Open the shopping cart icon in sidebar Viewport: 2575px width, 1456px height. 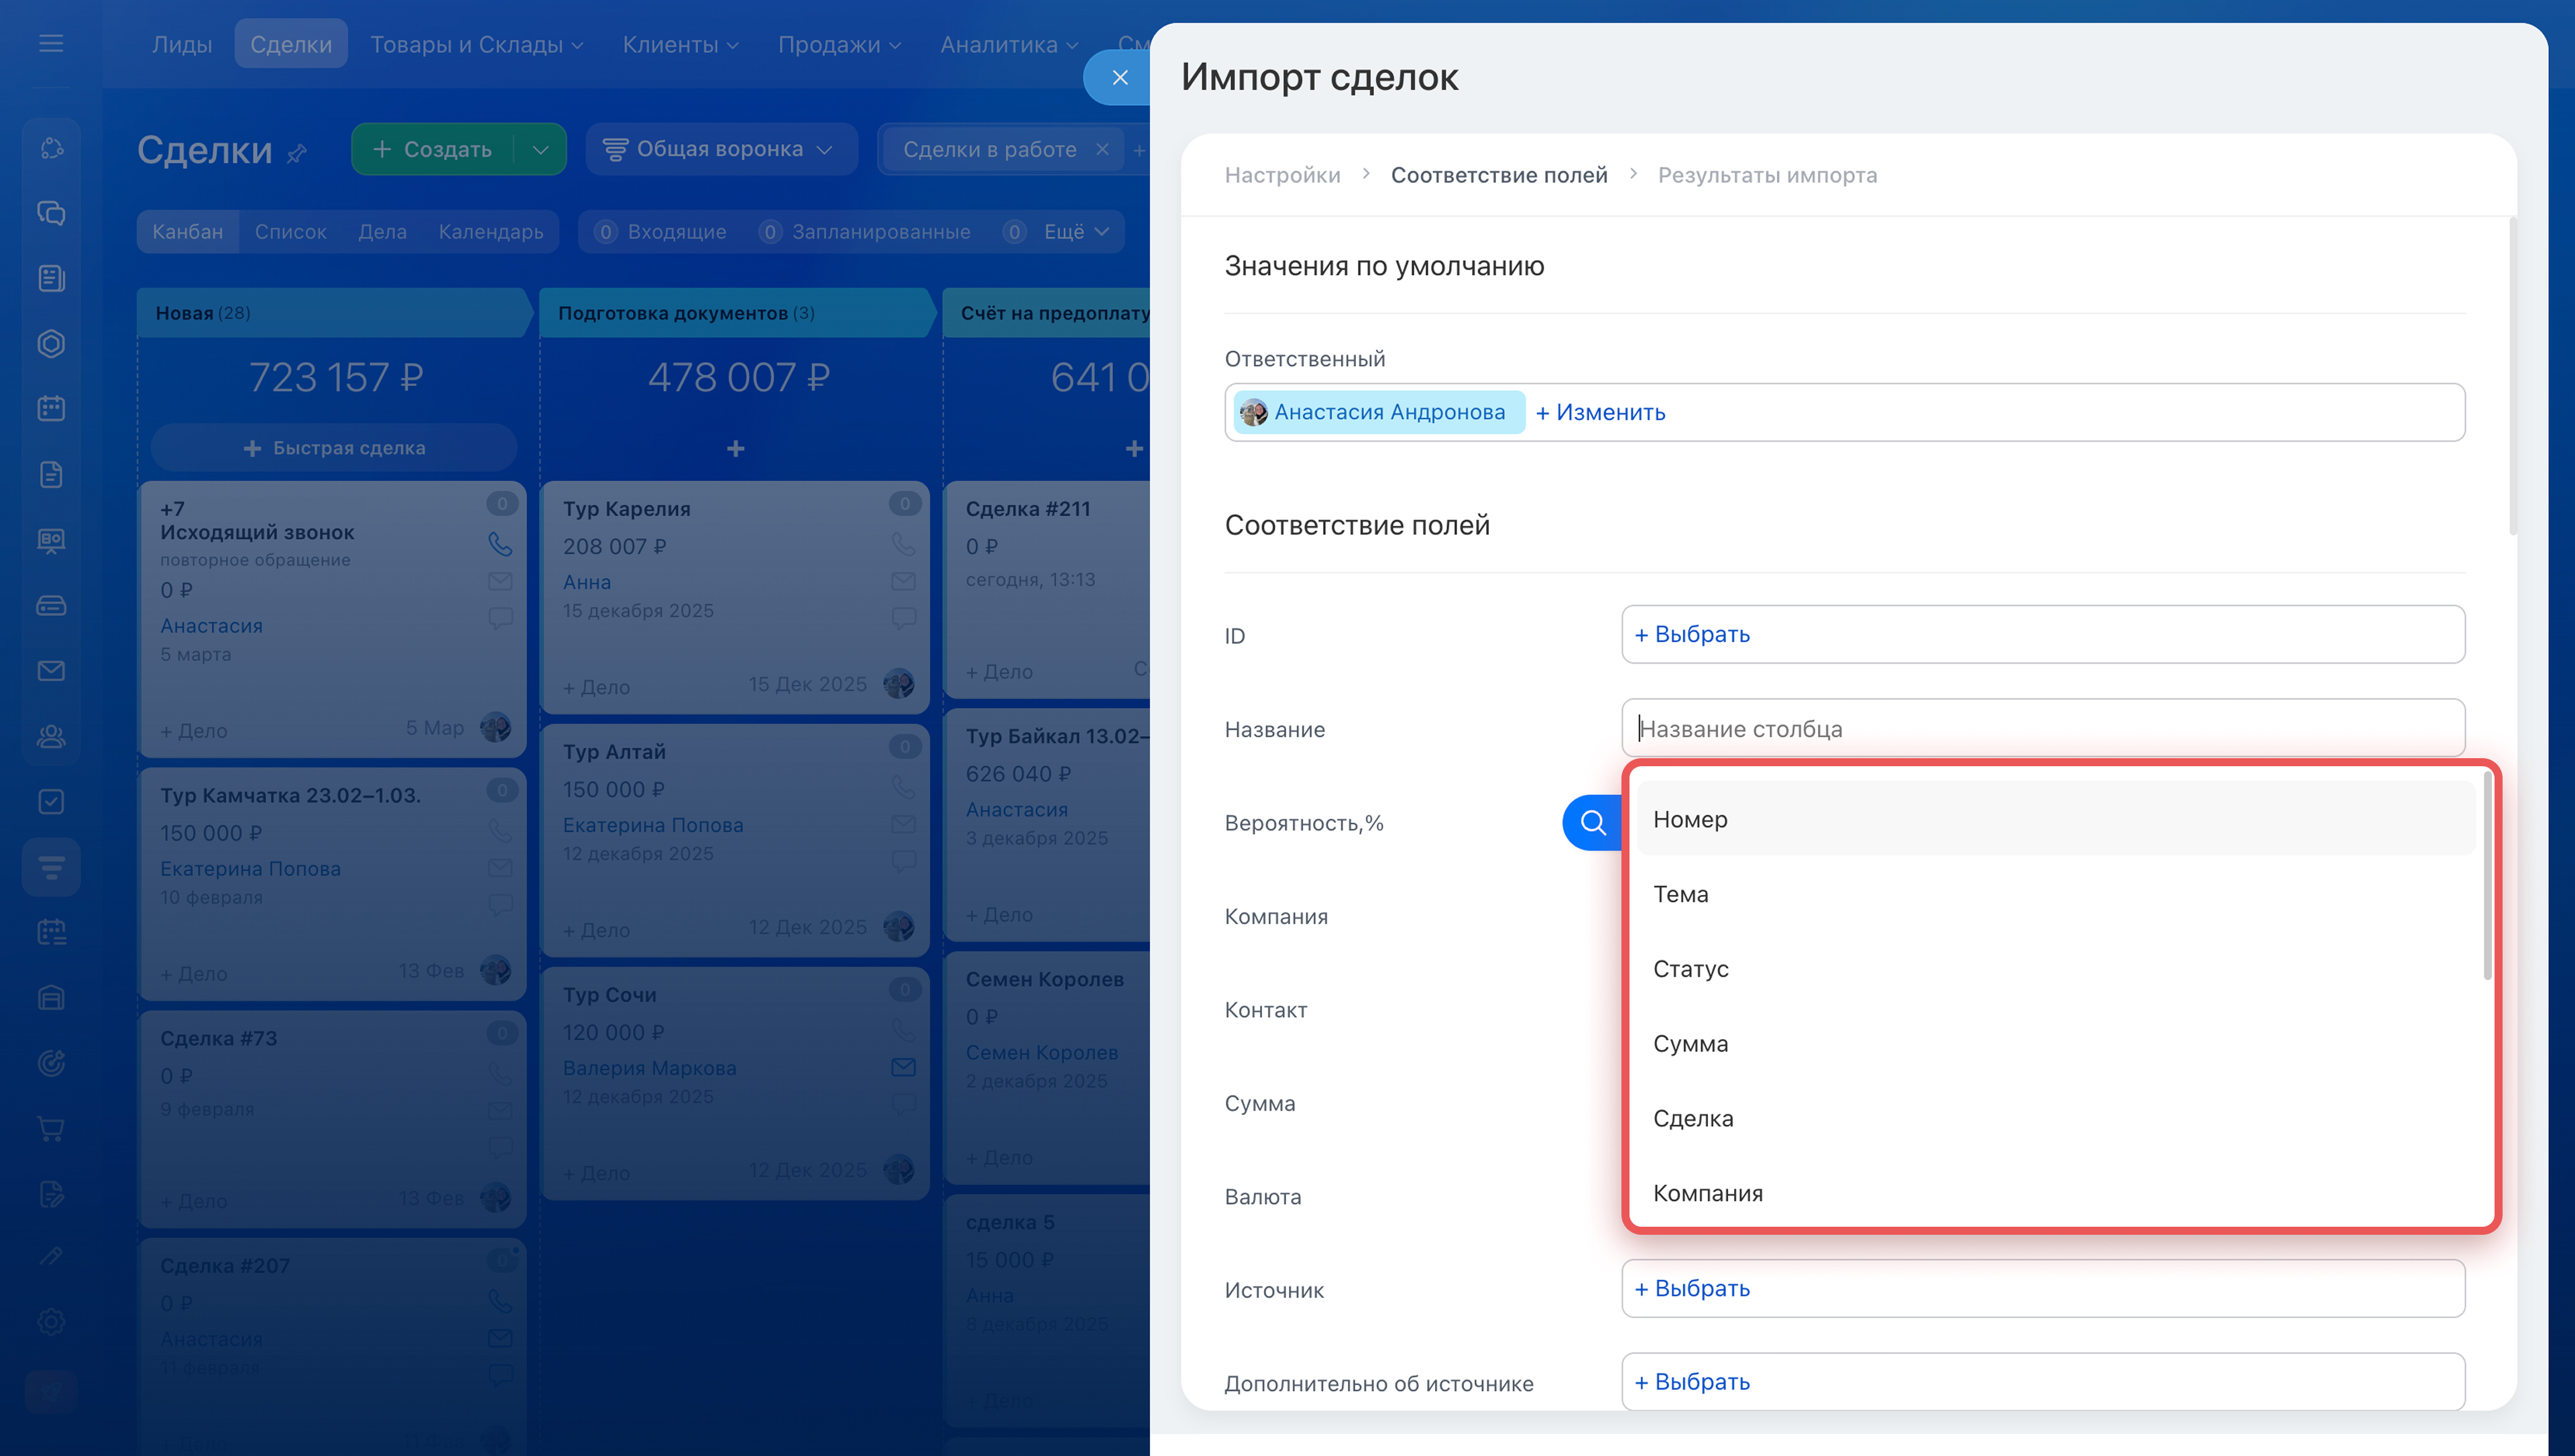(x=51, y=1129)
